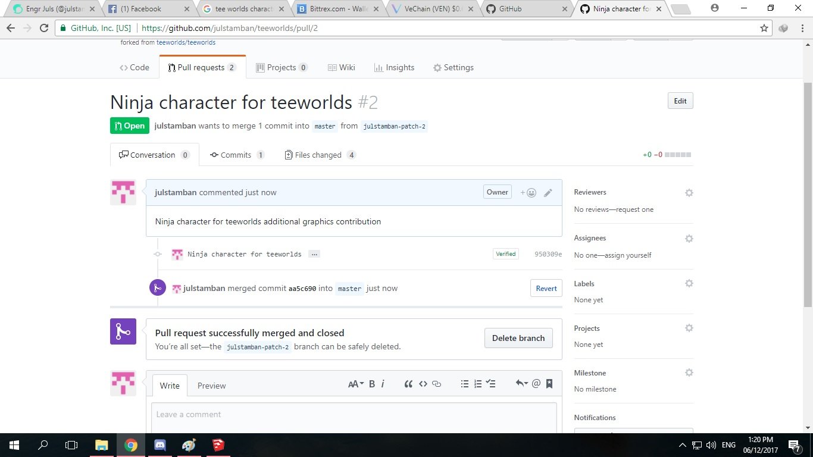
Task: Insert a saved reply using the bookmark icon
Action: [x=549, y=384]
